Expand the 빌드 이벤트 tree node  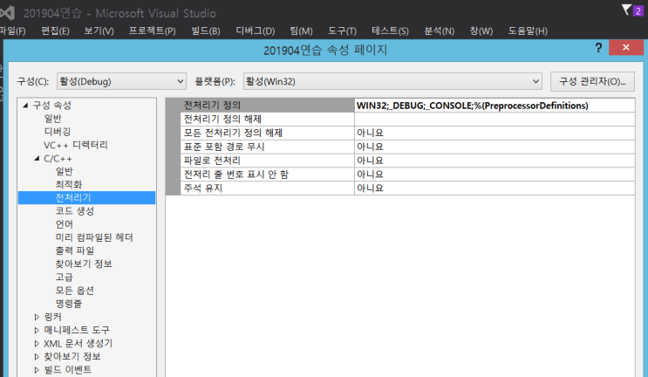(x=37, y=370)
